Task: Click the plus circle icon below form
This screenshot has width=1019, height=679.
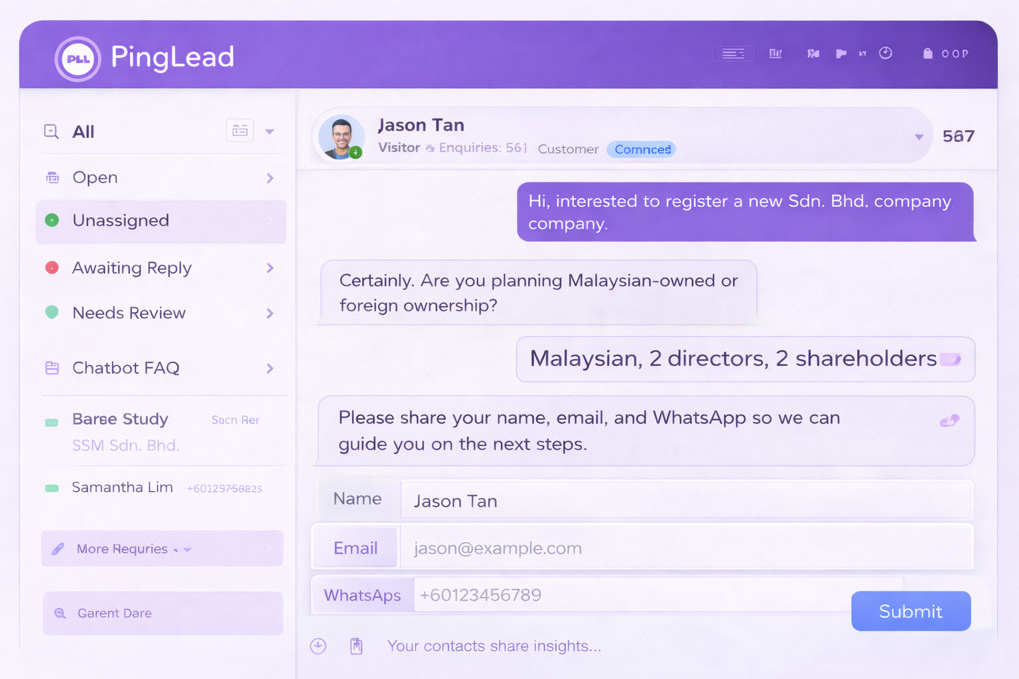Action: tap(318, 646)
